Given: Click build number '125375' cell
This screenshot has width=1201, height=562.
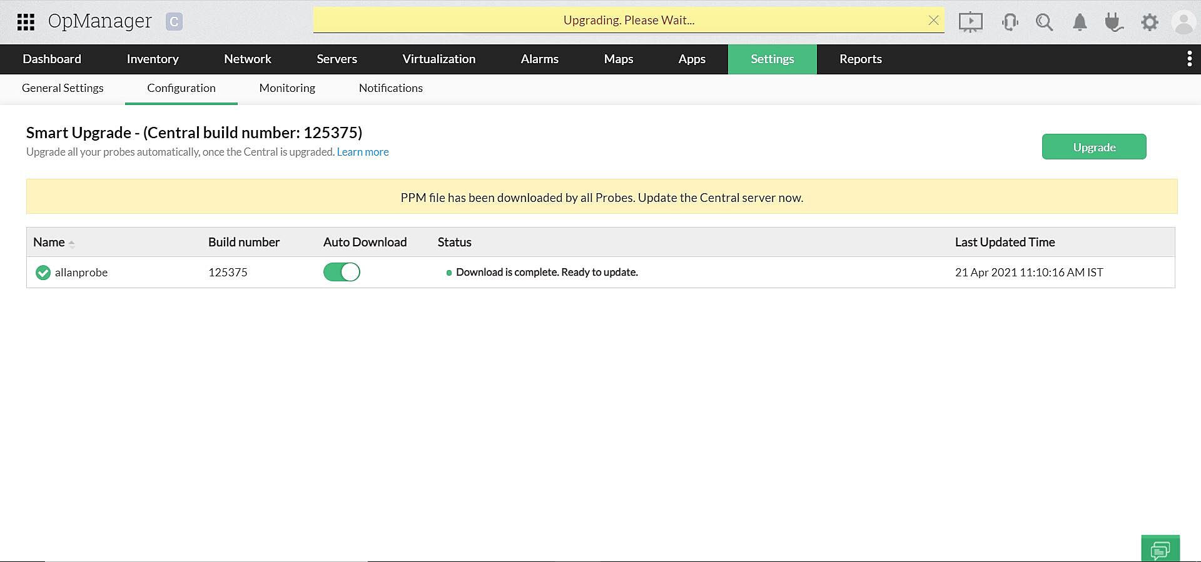Looking at the screenshot, I should tap(228, 273).
